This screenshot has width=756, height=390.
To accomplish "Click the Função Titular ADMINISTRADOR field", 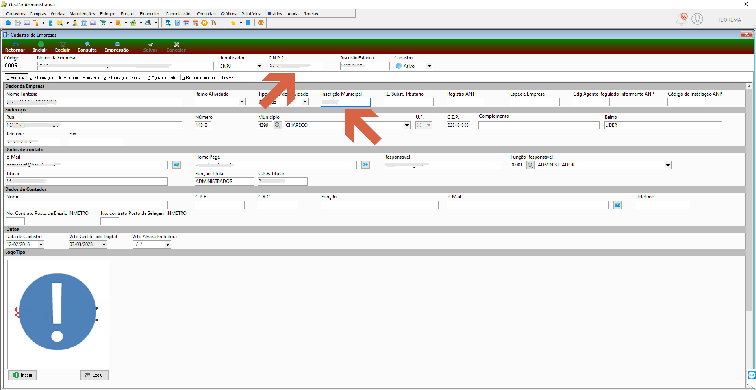I will (x=224, y=181).
